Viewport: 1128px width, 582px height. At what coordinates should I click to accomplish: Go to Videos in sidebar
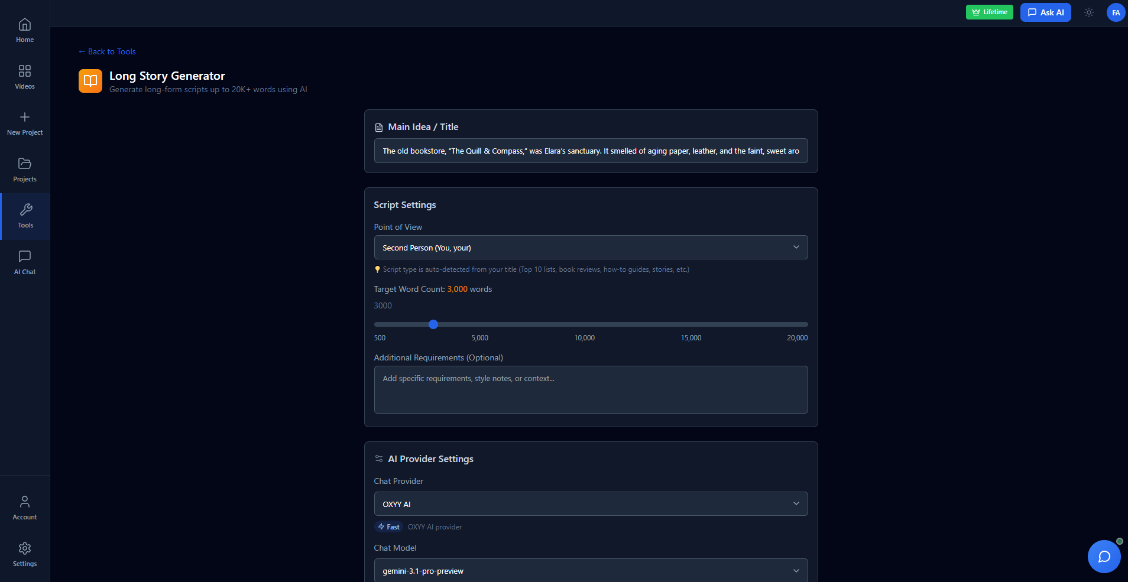point(25,77)
